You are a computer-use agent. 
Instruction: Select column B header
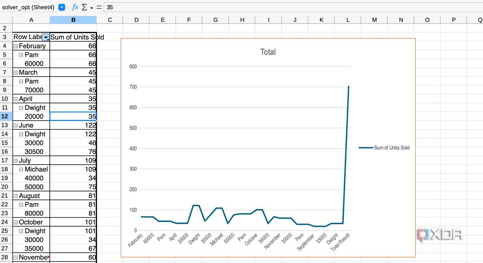[73, 20]
